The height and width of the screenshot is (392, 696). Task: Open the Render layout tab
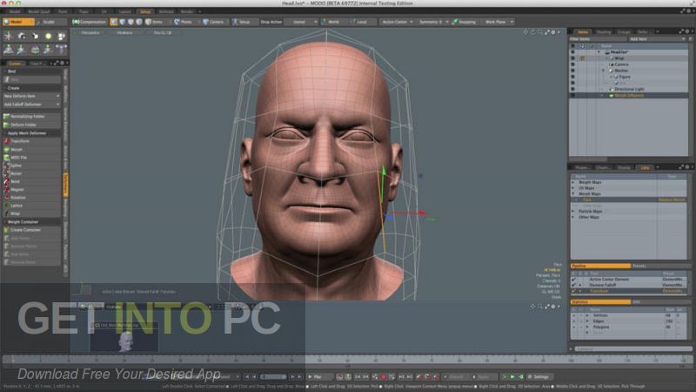click(x=187, y=11)
